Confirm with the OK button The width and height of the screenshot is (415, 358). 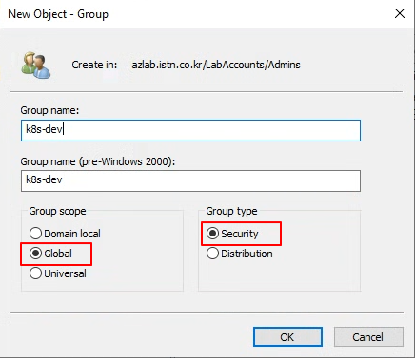click(x=287, y=337)
